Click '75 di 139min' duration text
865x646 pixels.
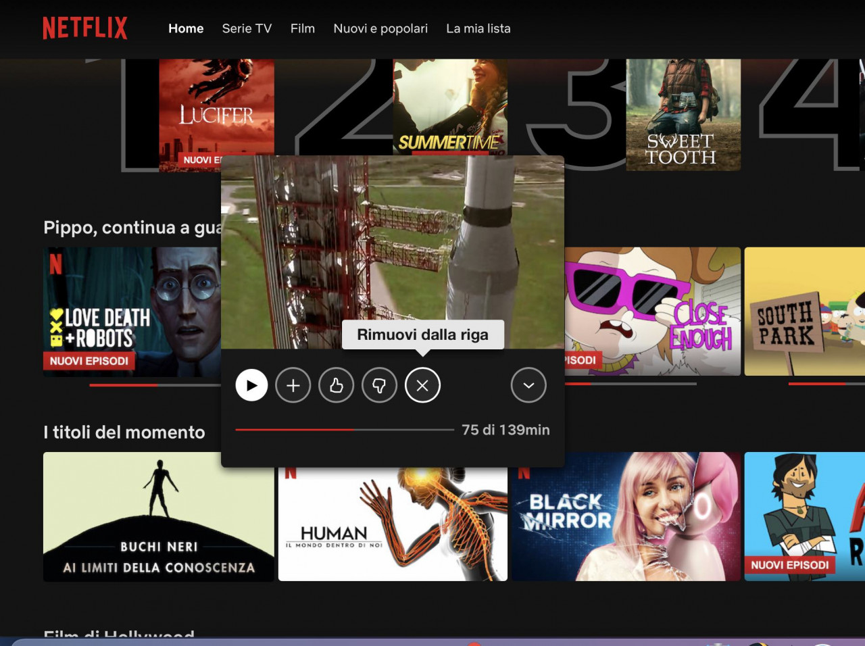point(505,430)
